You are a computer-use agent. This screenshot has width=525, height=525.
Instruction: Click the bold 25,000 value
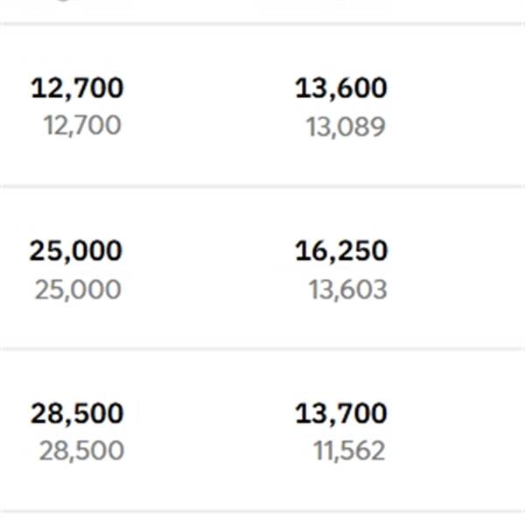point(76,251)
